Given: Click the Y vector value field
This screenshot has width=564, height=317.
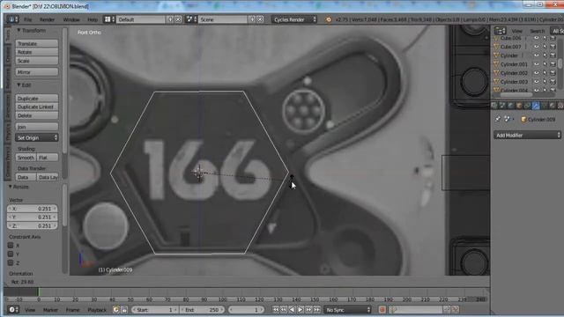Looking at the screenshot, I should tap(32, 217).
